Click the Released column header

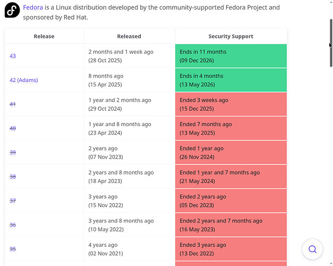coord(129,36)
